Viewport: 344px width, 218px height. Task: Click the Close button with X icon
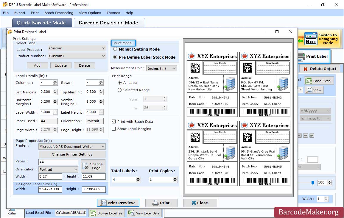[200, 203]
